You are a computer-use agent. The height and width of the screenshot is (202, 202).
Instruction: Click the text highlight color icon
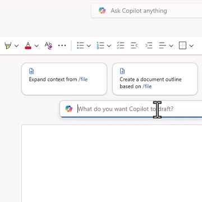pyautogui.click(x=8, y=45)
